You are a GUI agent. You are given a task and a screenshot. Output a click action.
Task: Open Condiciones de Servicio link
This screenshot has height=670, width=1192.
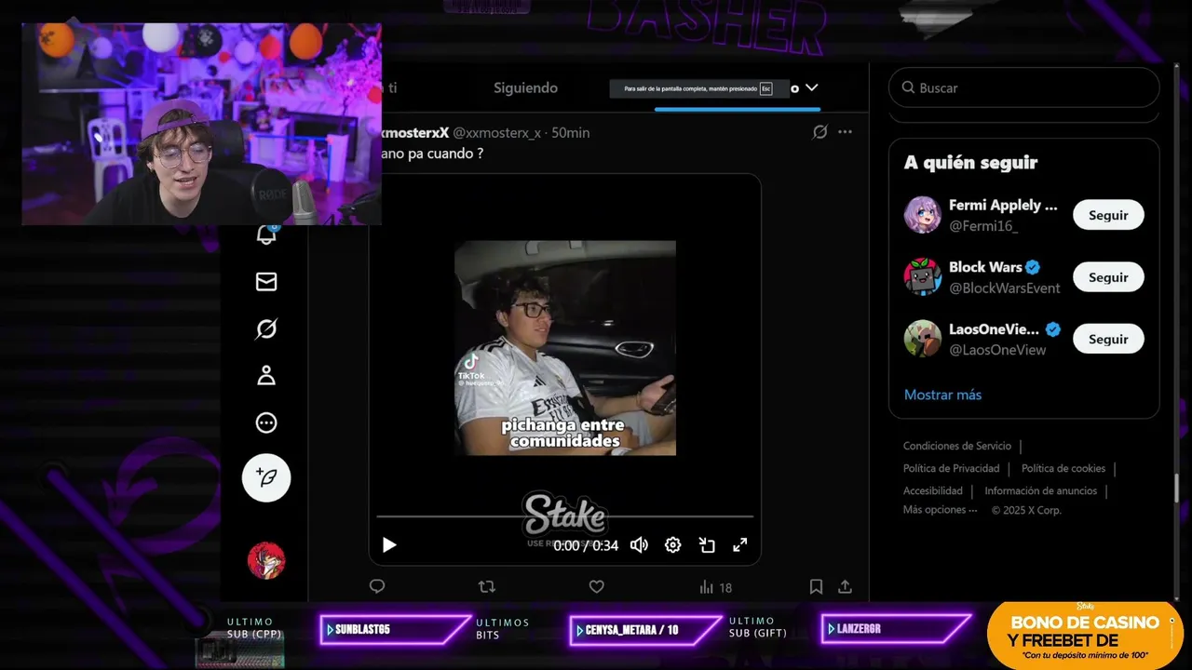tap(956, 446)
